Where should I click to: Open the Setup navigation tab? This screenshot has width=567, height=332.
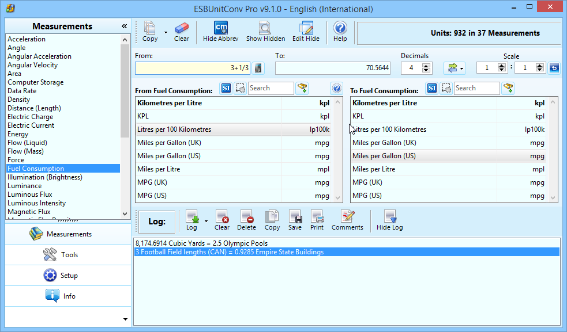click(x=68, y=276)
